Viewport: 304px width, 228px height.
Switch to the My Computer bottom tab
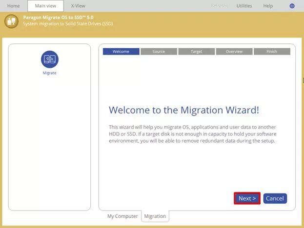(x=122, y=216)
